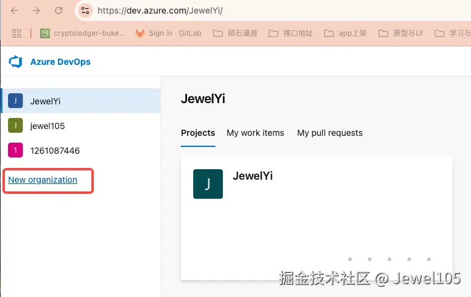
Task: Click the Azure DevOps logo icon
Action: (x=15, y=62)
